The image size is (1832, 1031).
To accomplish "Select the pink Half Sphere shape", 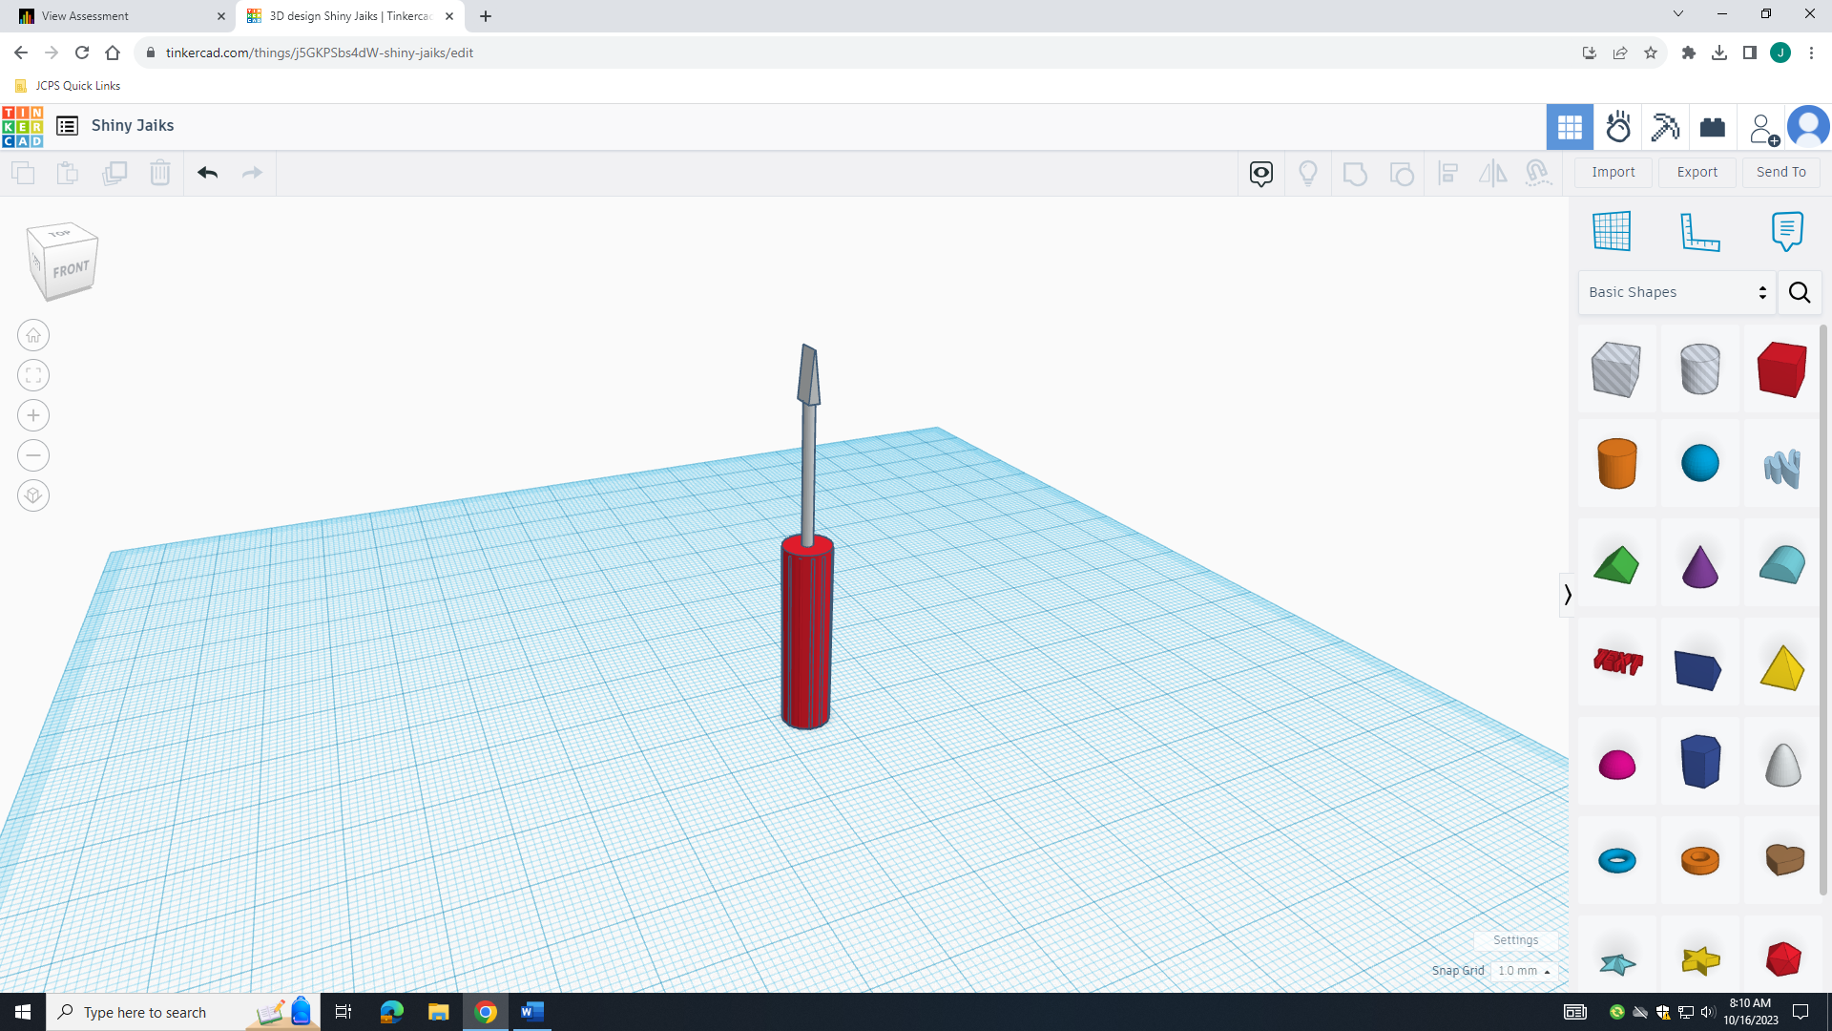I will (x=1616, y=764).
